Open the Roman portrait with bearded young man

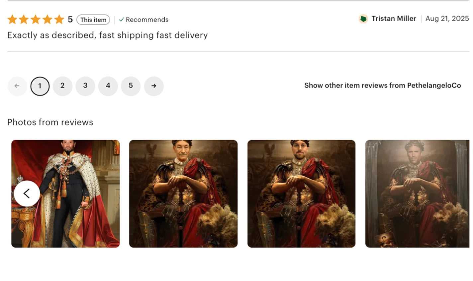coord(301,194)
